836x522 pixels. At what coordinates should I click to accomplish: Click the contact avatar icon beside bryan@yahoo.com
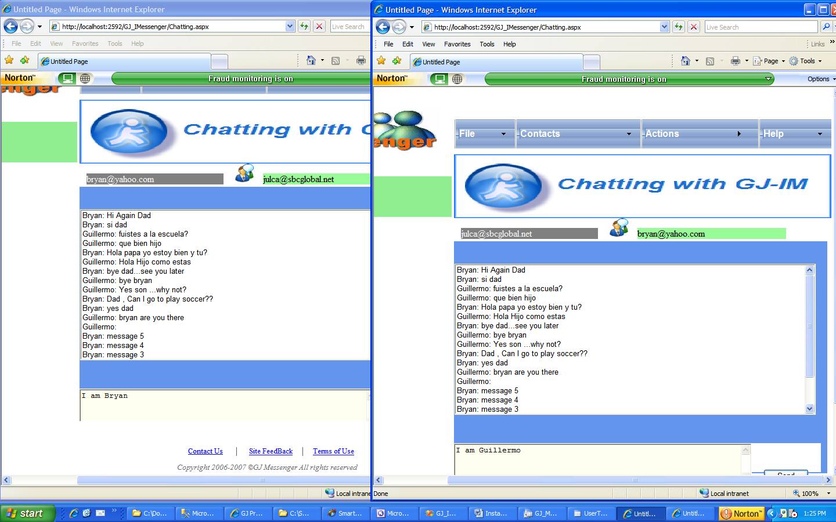click(619, 228)
